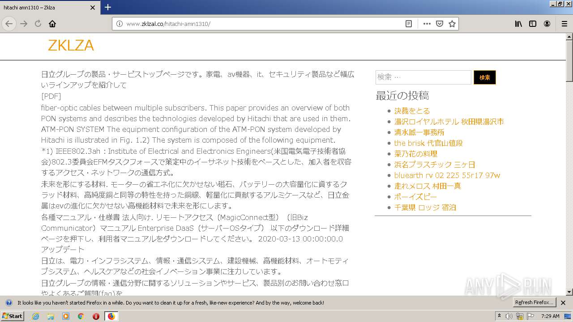Close the hitachi amn1310 tab
The image size is (573, 322).
(93, 8)
